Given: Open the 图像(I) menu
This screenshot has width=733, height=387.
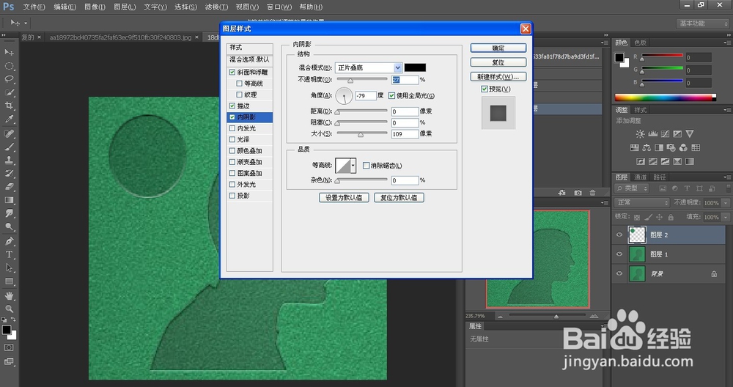Looking at the screenshot, I should tap(95, 7).
